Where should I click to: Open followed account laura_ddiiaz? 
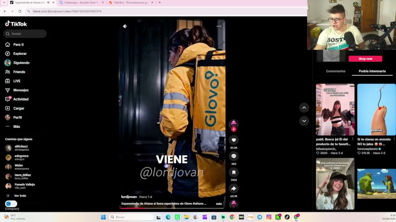(18, 176)
